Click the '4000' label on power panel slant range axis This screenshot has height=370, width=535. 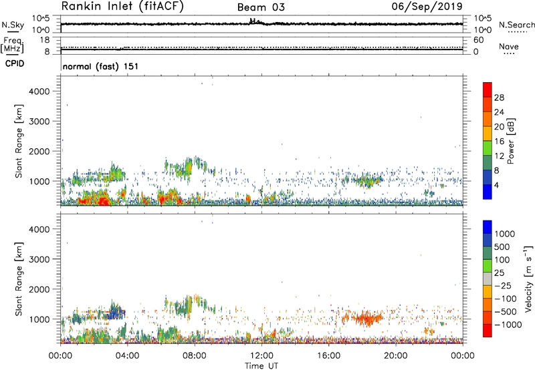[39, 91]
